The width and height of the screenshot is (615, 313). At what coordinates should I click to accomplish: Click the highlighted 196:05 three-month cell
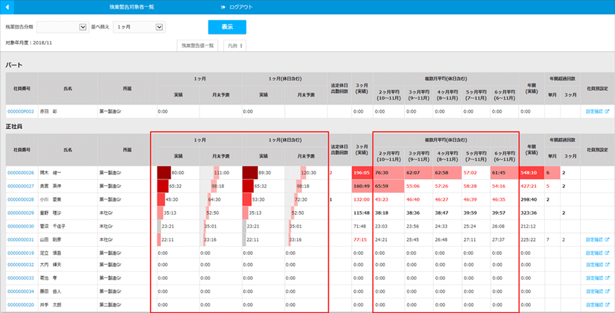(361, 173)
